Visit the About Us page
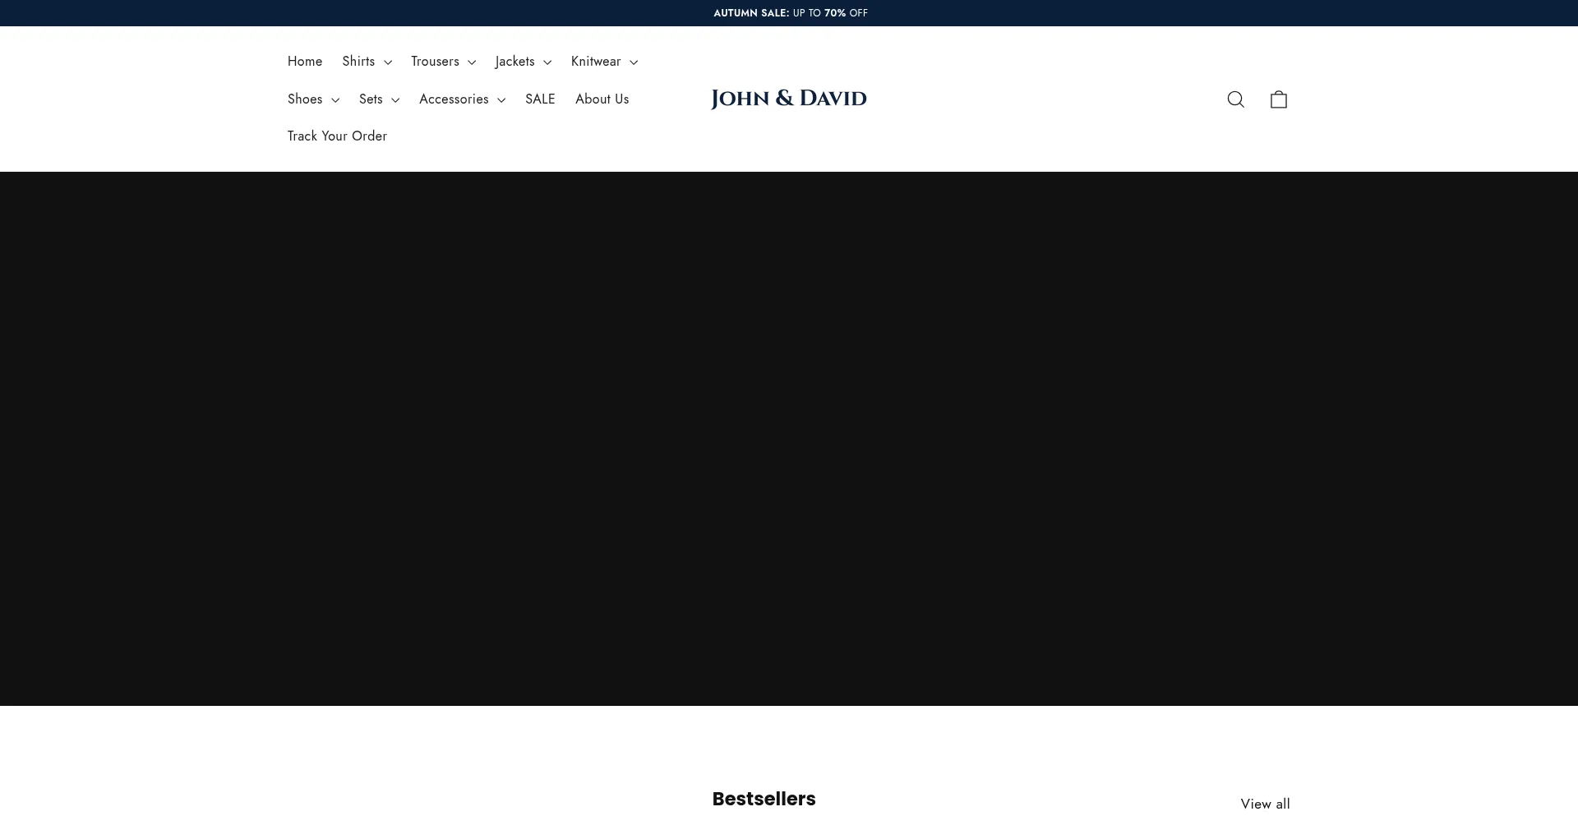Viewport: 1578px width, 816px height. point(602,99)
